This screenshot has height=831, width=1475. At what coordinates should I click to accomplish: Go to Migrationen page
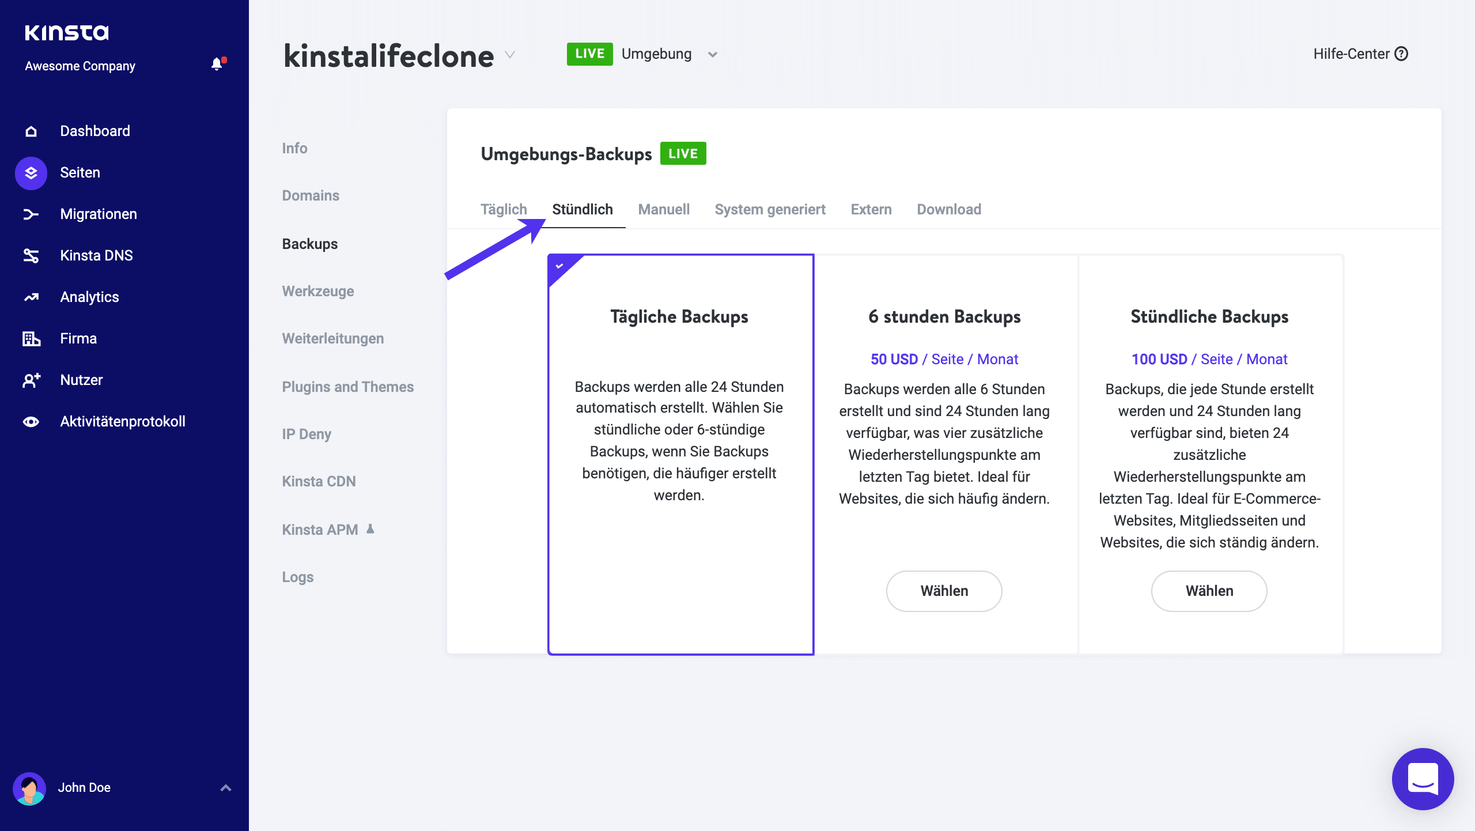tap(99, 214)
